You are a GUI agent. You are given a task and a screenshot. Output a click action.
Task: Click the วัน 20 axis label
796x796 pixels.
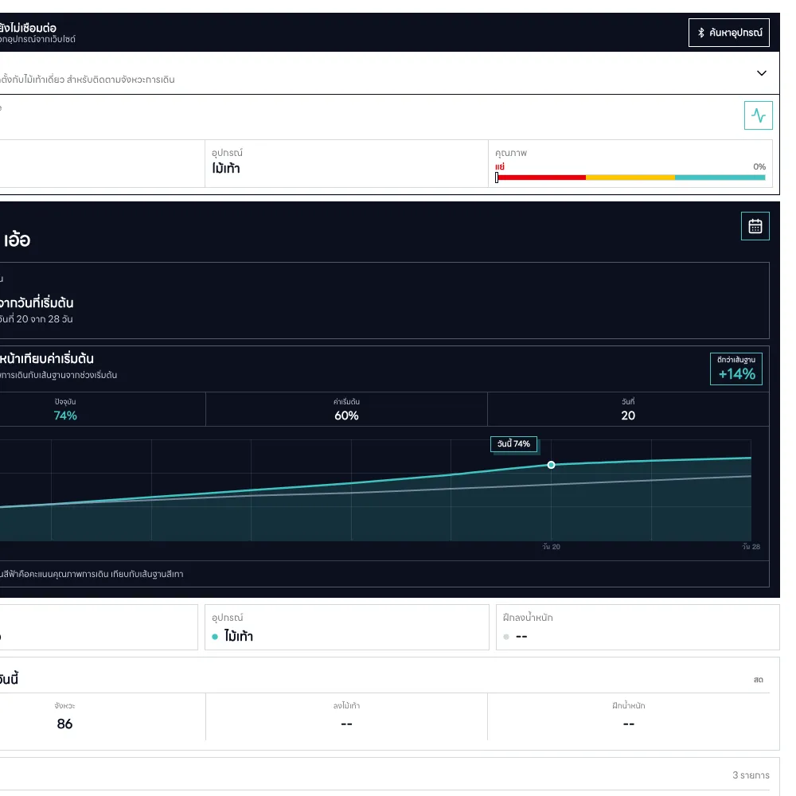[x=552, y=547]
